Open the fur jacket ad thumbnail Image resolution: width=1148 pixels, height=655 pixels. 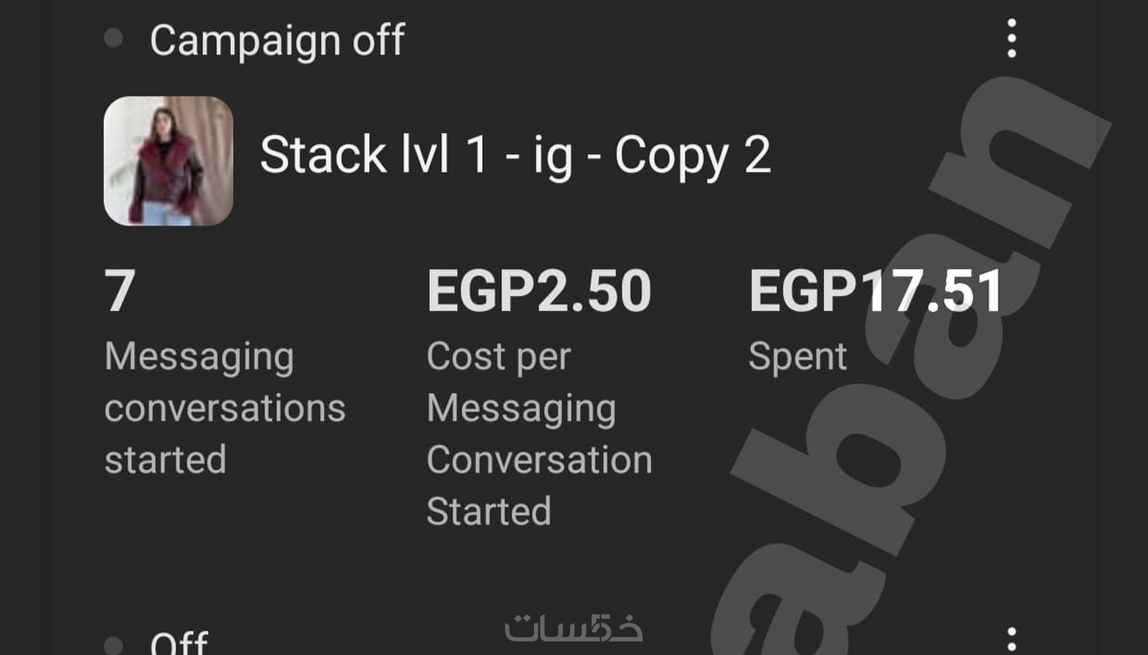point(168,161)
